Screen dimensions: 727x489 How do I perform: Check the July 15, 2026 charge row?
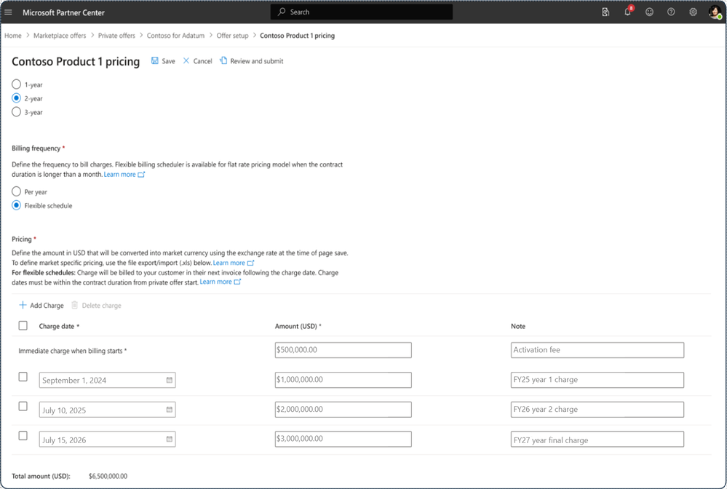23,436
